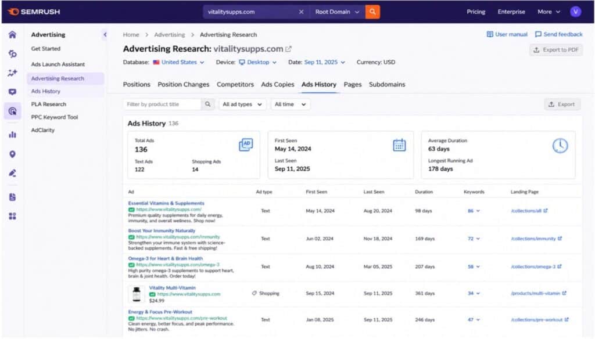Image resolution: width=595 pixels, height=339 pixels.
Task: Click the Pricing link
Action: [x=476, y=12]
